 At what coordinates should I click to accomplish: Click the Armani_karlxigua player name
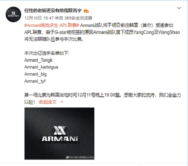41,67
